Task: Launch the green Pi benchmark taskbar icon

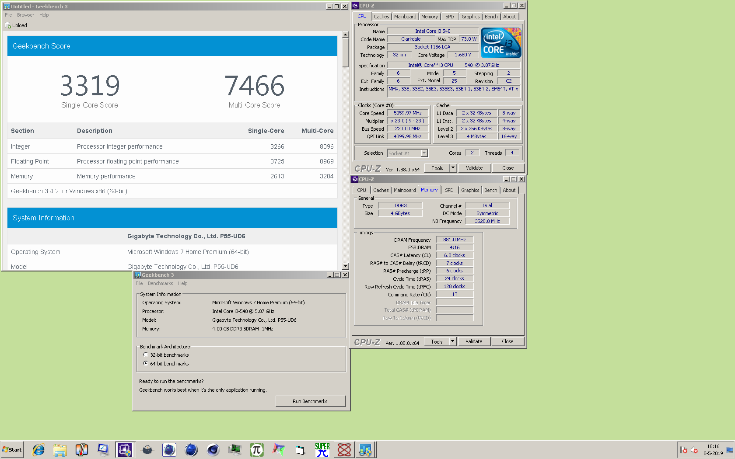Action: click(x=257, y=449)
